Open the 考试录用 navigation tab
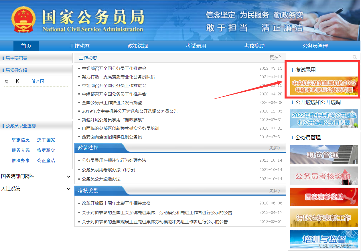Image resolution: width=361 pixels, height=251 pixels. 196,46
